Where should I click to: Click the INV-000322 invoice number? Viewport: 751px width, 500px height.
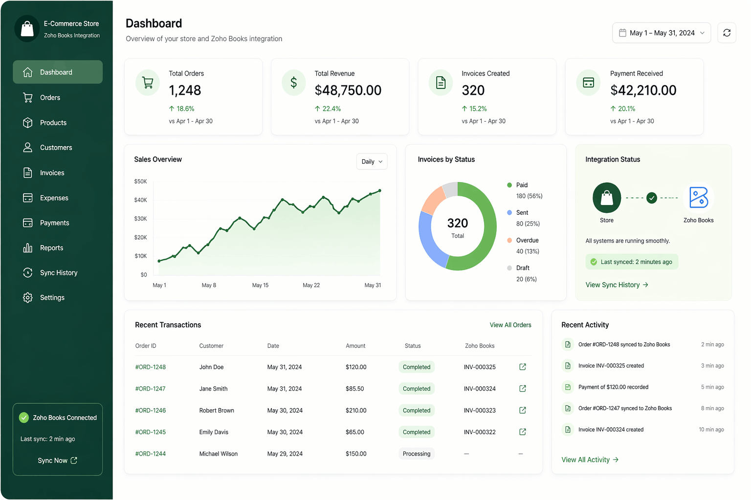click(x=480, y=432)
